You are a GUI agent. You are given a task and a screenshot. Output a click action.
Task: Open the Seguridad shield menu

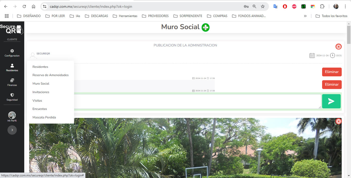[x=12, y=97]
